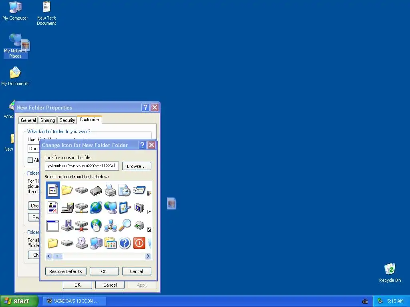Image resolution: width=410 pixels, height=307 pixels.
Task: Click the icon file path input field
Action: 82,166
